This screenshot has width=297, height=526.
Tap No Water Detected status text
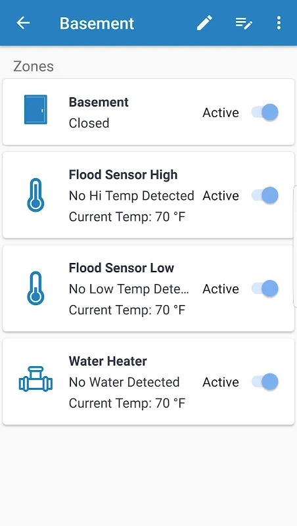[124, 382]
